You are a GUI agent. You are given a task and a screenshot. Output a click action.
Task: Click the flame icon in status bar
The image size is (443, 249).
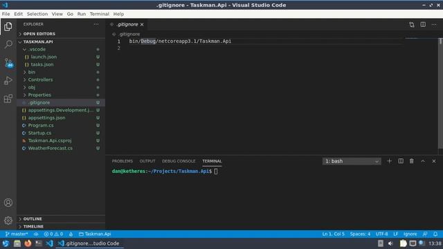click(71, 234)
